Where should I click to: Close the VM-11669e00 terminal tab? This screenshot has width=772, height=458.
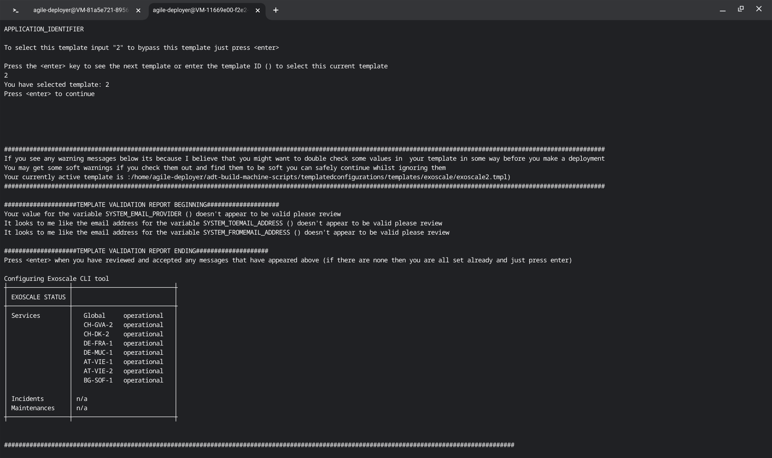pyautogui.click(x=258, y=10)
